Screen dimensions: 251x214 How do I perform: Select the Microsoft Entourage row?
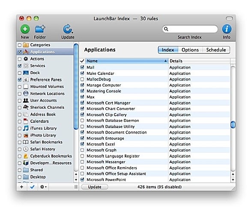click(155, 138)
